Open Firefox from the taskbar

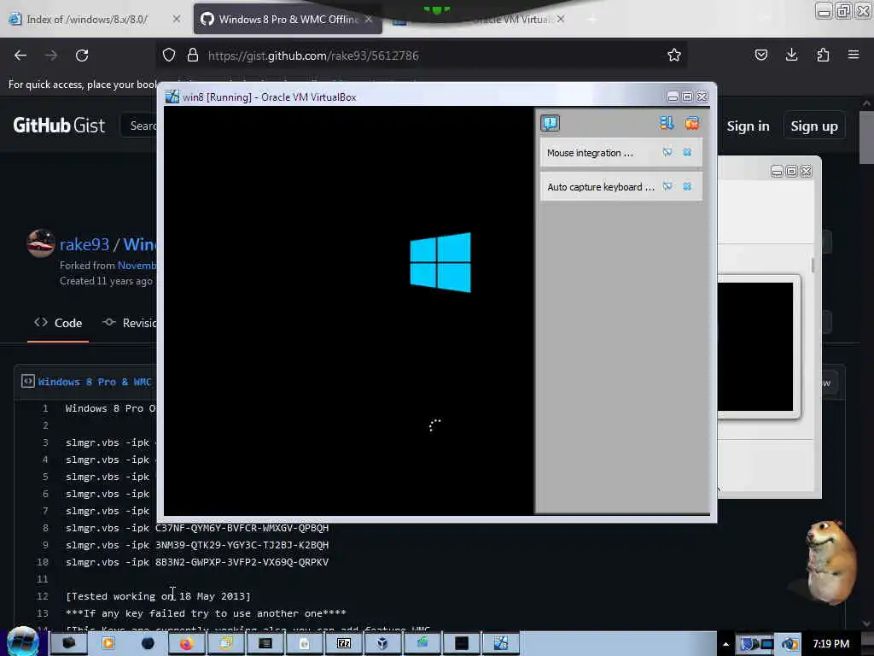point(186,644)
